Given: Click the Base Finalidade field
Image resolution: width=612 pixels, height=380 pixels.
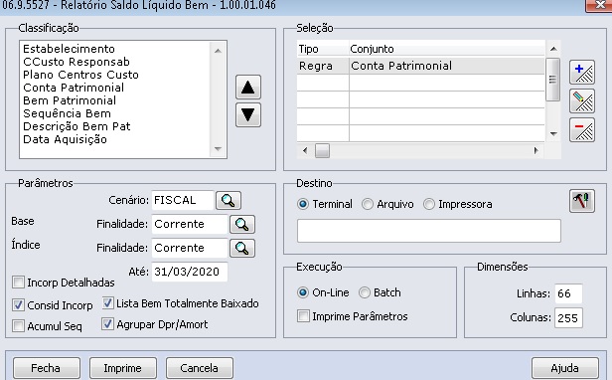Looking at the screenshot, I should point(190,224).
